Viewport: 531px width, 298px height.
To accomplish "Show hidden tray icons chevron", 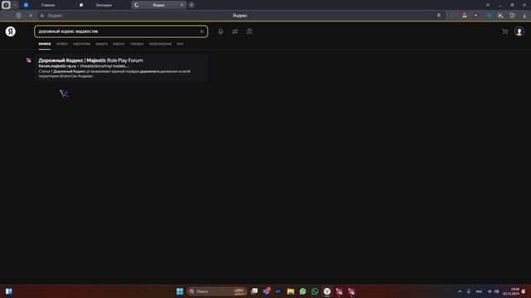I will (x=460, y=291).
